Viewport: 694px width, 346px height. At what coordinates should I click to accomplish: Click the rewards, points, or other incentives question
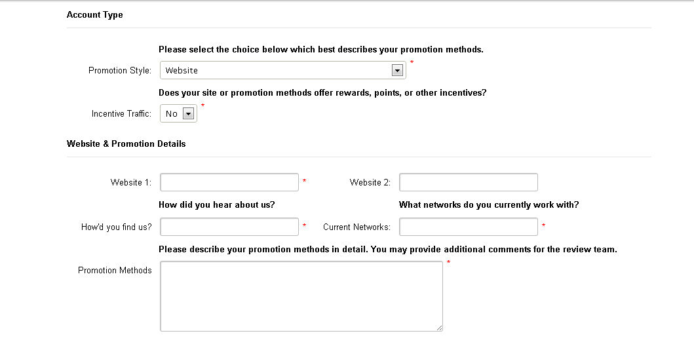tap(322, 92)
